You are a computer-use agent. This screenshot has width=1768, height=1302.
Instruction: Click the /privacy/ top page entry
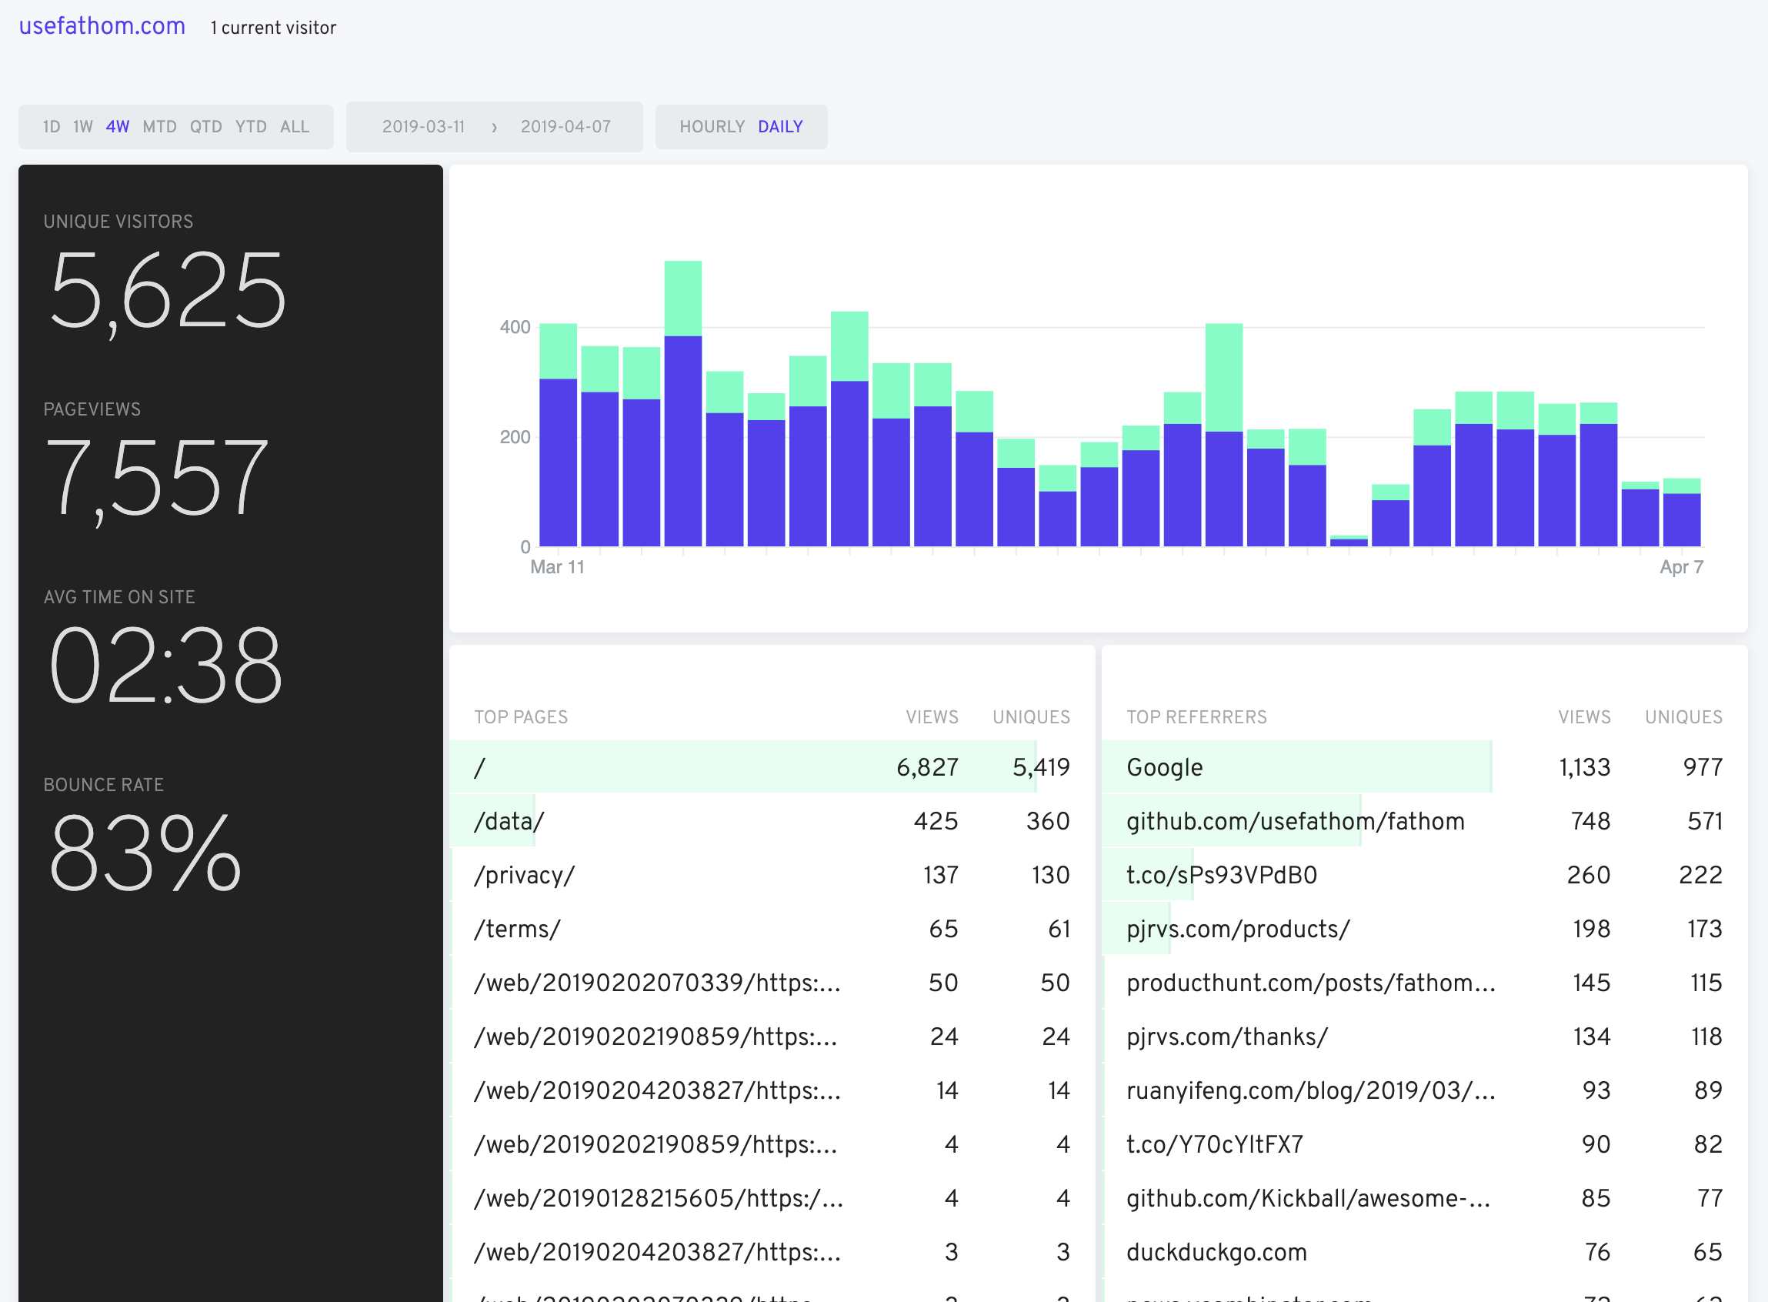pyautogui.click(x=523, y=875)
